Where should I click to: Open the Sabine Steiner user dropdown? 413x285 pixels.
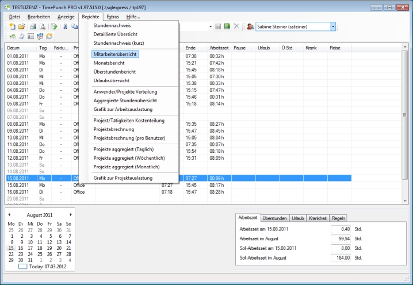tap(333, 26)
